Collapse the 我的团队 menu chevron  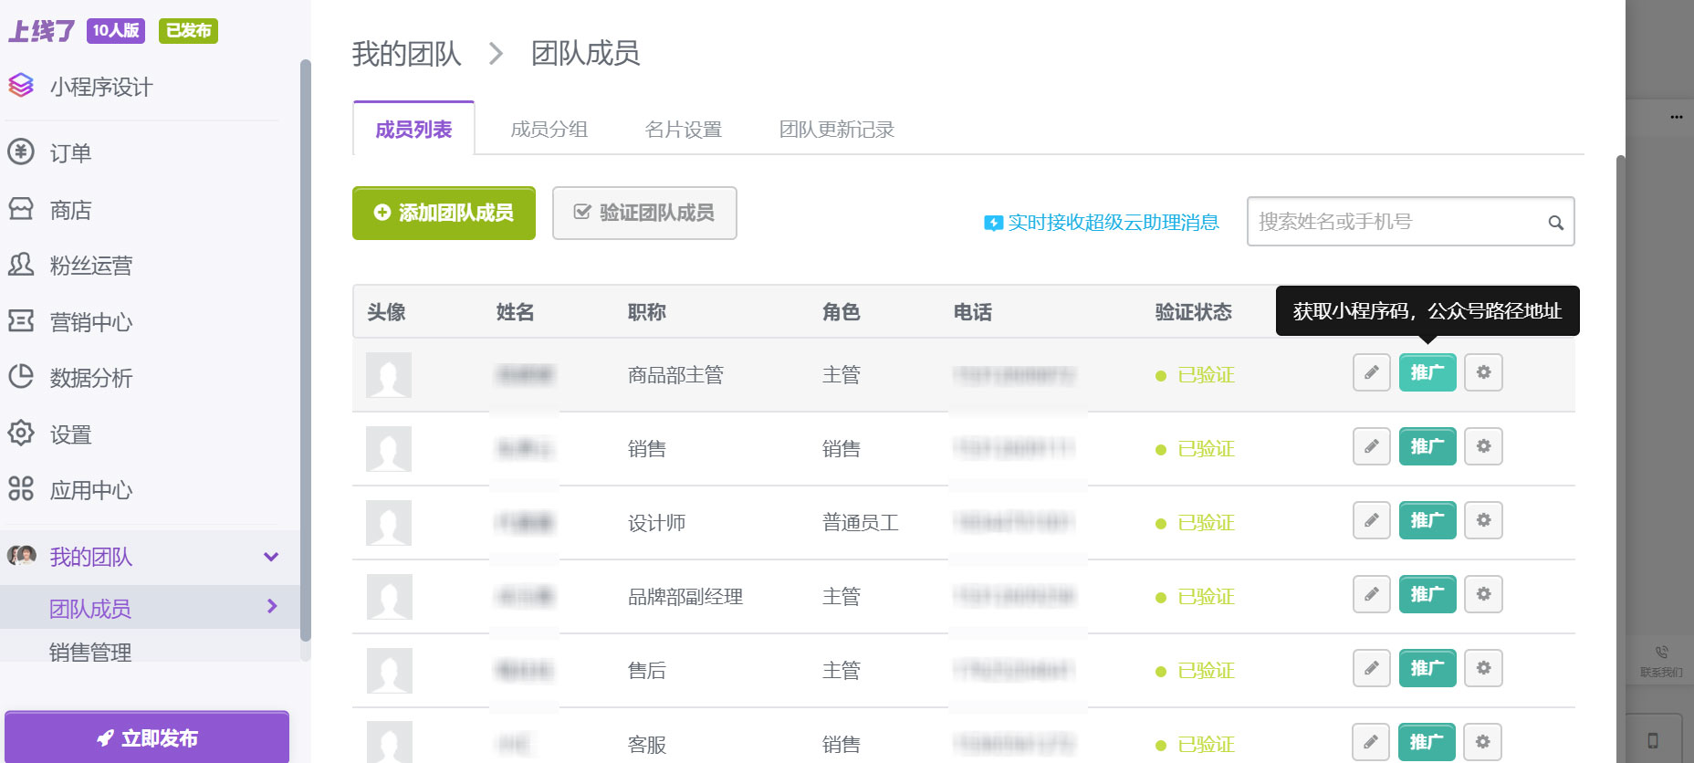[271, 557]
